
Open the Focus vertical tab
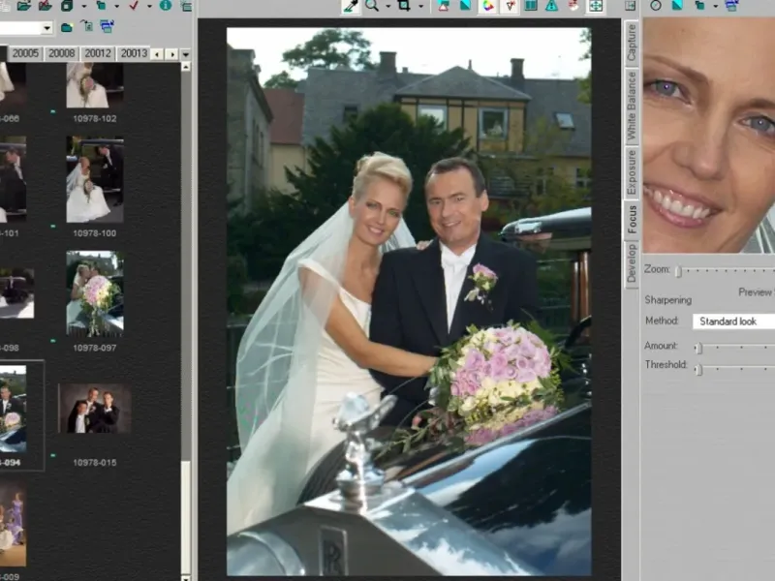point(632,220)
